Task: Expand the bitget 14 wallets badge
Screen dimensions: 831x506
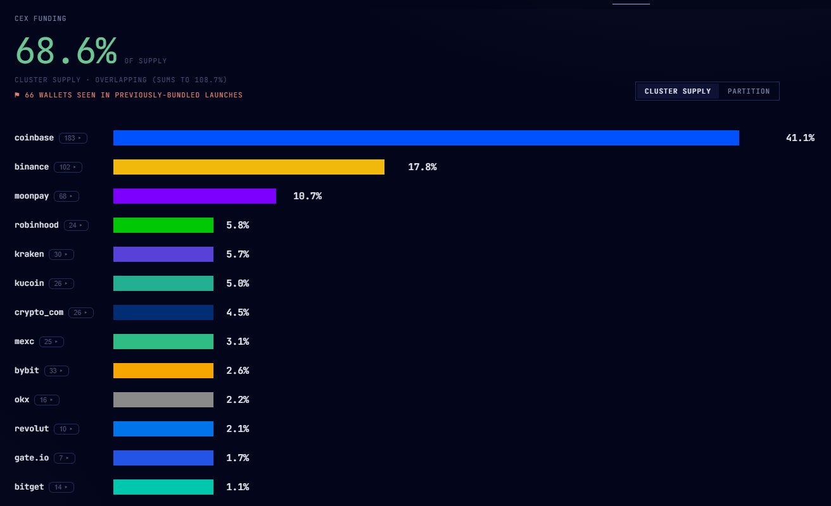Action: (x=61, y=487)
